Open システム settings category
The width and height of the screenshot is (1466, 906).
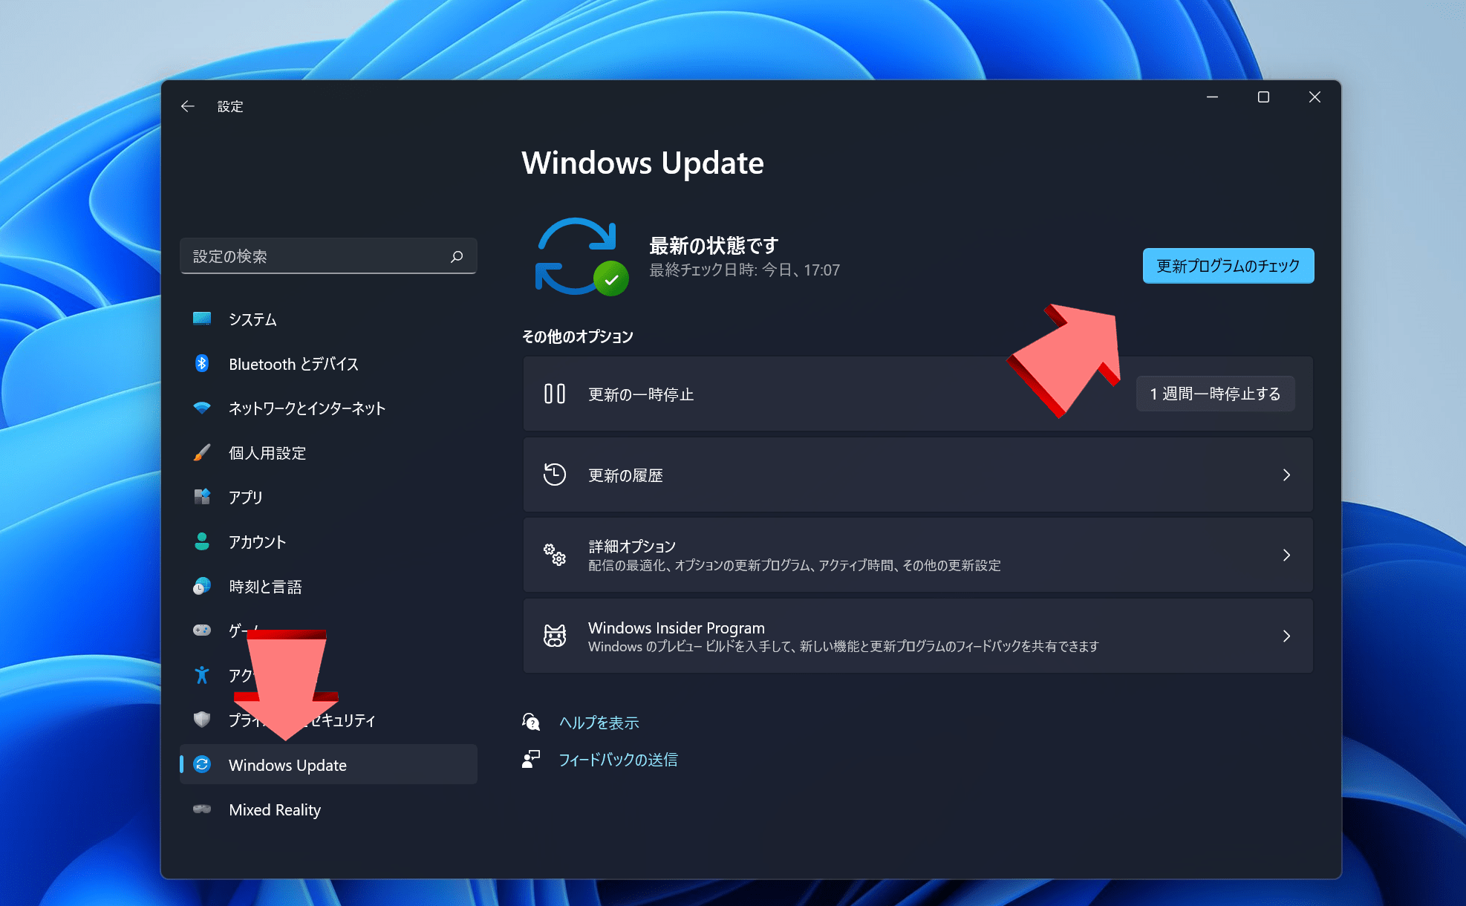tap(328, 319)
